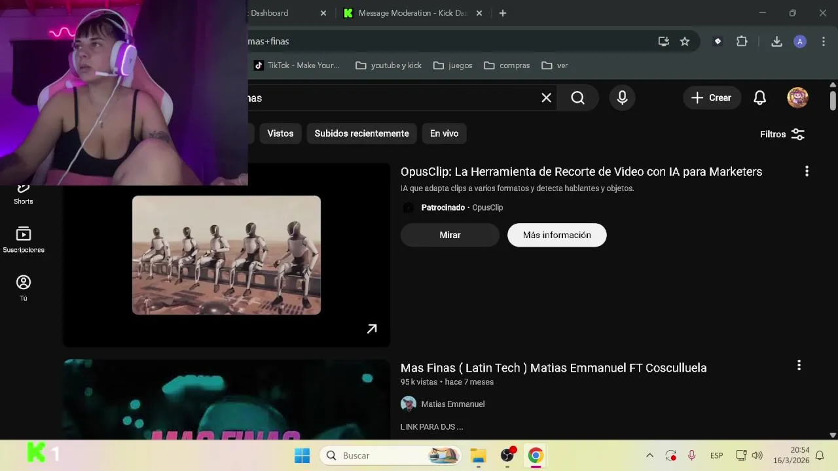
Task: Click the Mirar button on OpusClip ad
Action: click(450, 235)
